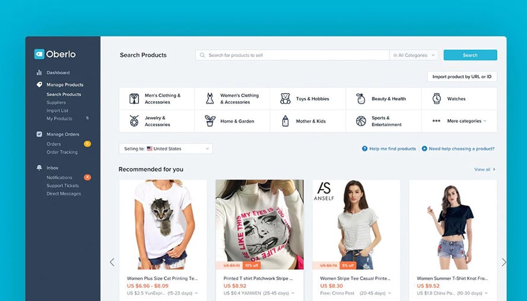
Task: Click the Manage Products tag icon
Action: 39,85
